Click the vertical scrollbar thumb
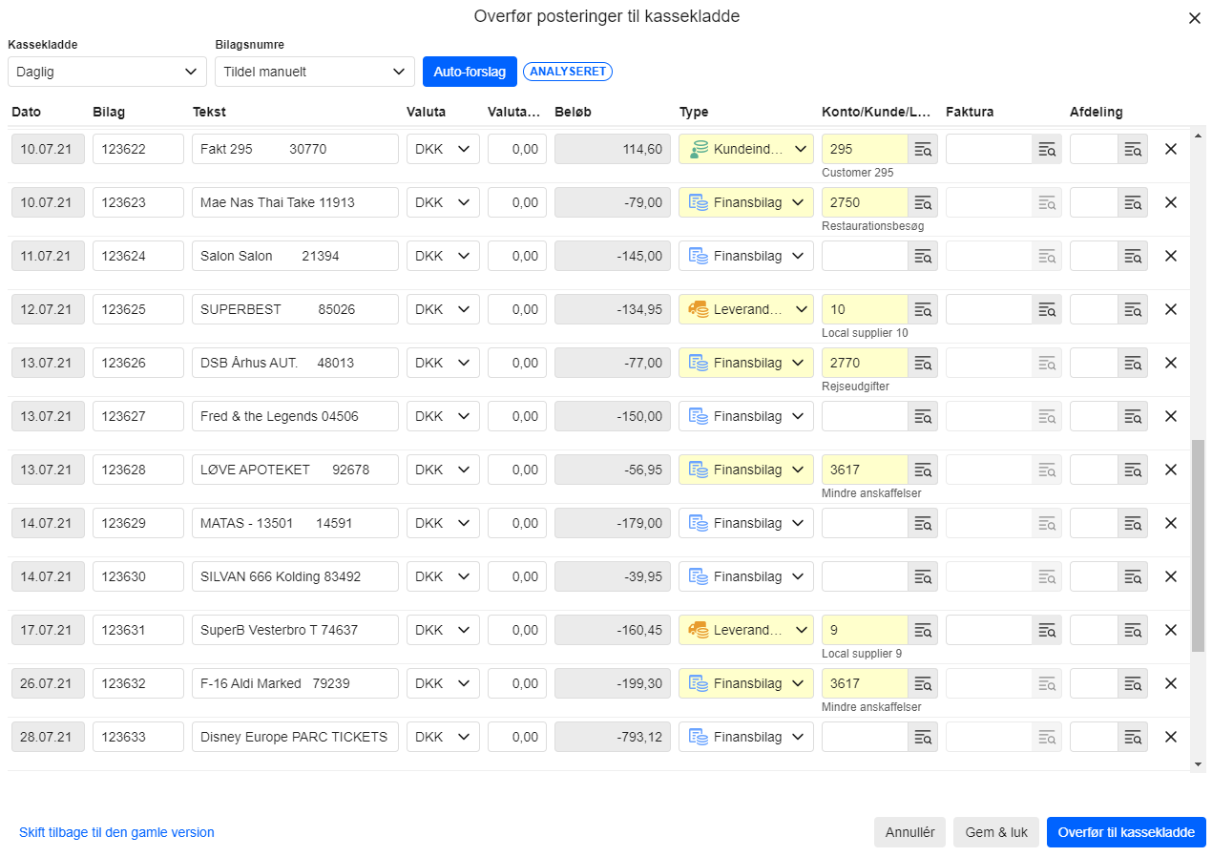 pyautogui.click(x=1198, y=546)
